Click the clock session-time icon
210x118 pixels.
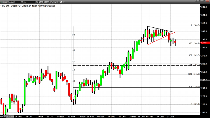point(37,2)
